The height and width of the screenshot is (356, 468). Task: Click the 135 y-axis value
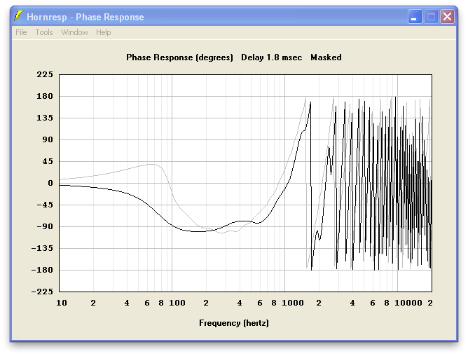45,118
